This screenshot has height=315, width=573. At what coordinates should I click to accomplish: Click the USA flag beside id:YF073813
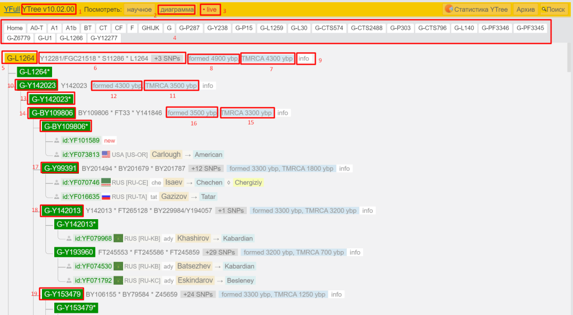coord(106,155)
